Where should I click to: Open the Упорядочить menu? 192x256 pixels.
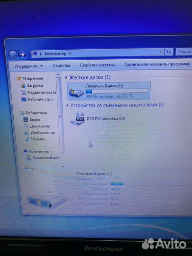(x=28, y=66)
